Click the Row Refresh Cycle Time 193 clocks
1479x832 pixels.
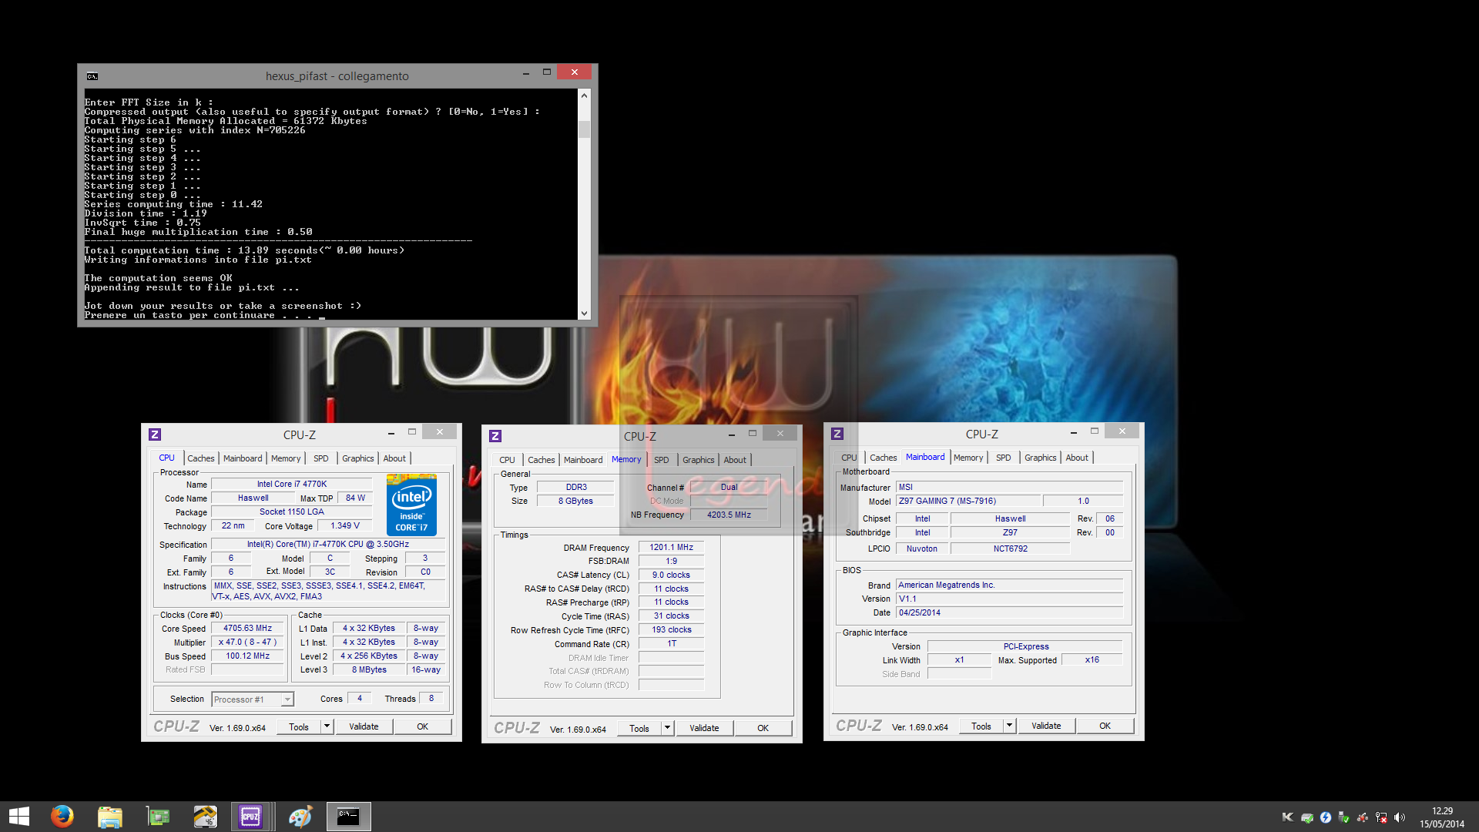(672, 630)
